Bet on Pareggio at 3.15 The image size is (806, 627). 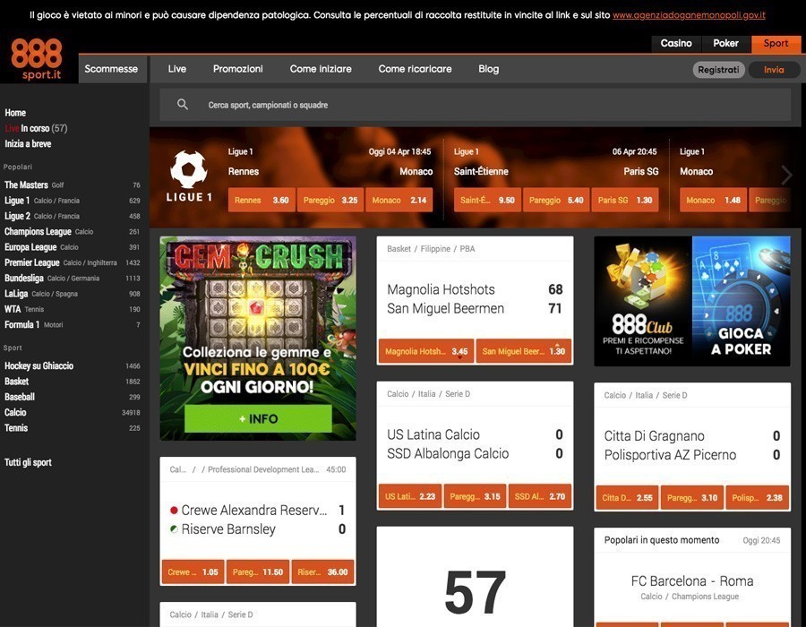(x=475, y=496)
